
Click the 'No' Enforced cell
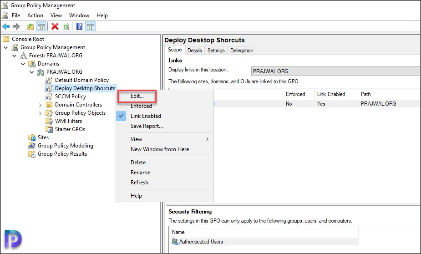click(x=289, y=104)
